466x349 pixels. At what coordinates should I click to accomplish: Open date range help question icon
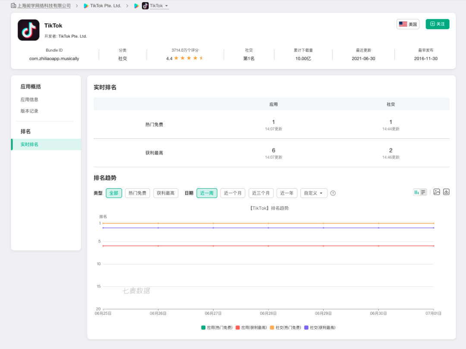tap(333, 193)
